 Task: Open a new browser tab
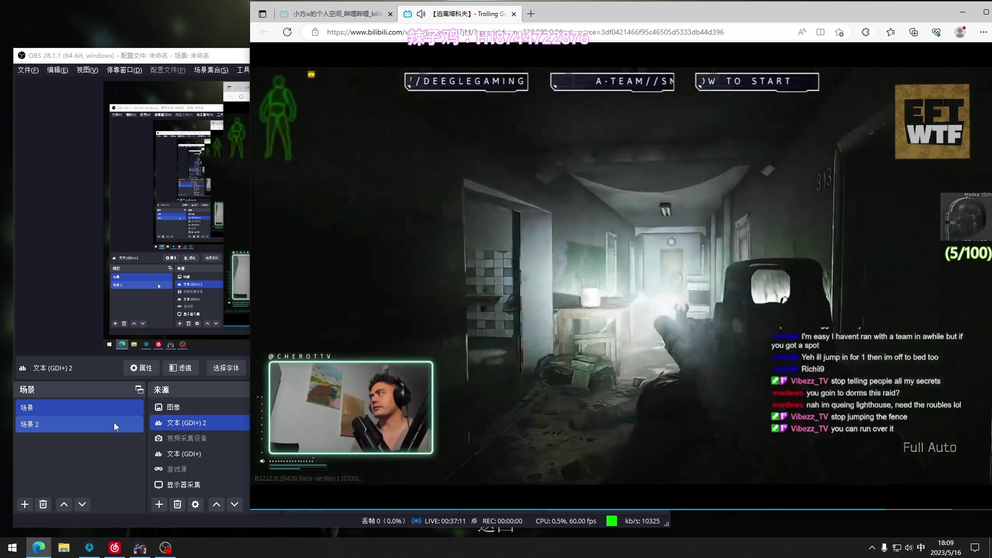pyautogui.click(x=531, y=14)
